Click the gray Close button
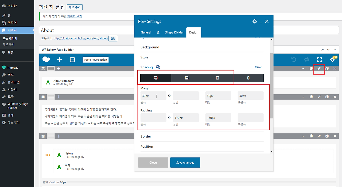 pyautogui.click(x=153, y=163)
